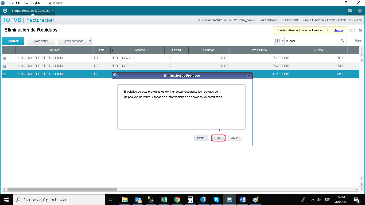Screen dimensions: 365x205
Task: Open the Param. settings in dialog
Action: [201, 138]
